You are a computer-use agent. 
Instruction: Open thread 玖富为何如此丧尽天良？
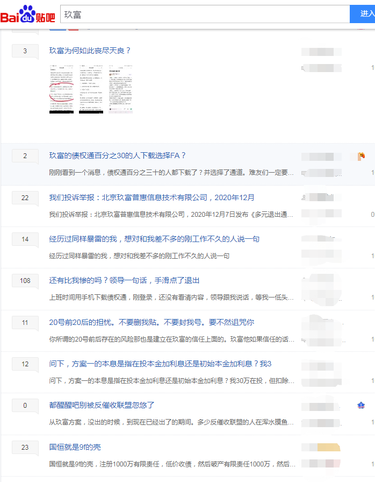tap(90, 51)
